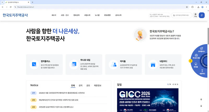Viewport: 209px width, 112px height.
Task: Pause the 알림 banner slideshow
Action: coord(175,84)
